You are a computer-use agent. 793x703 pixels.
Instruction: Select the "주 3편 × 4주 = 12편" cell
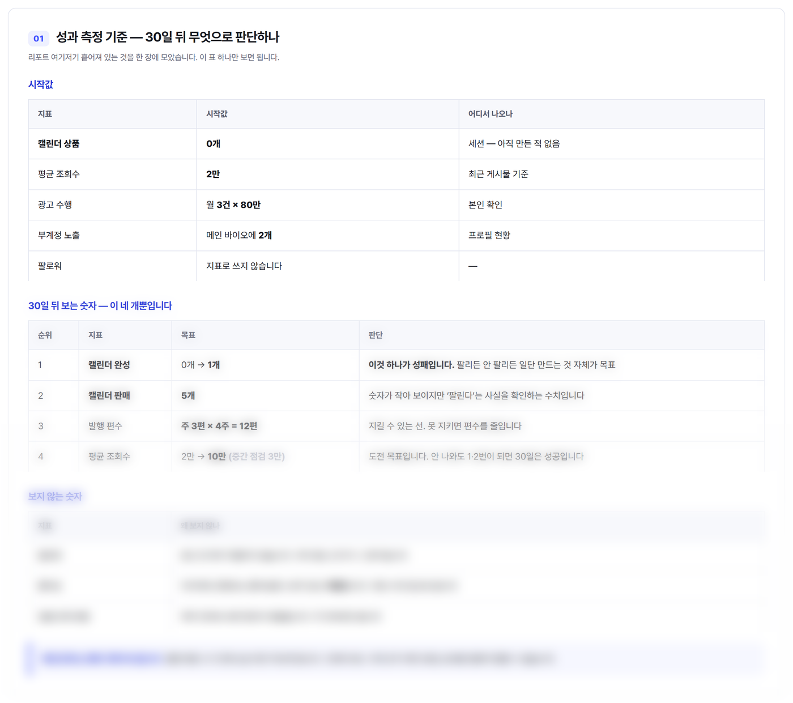(x=265, y=427)
